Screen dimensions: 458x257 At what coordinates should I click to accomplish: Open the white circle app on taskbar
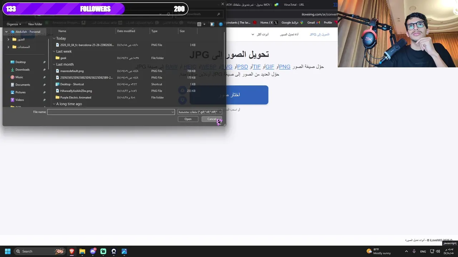click(x=114, y=251)
